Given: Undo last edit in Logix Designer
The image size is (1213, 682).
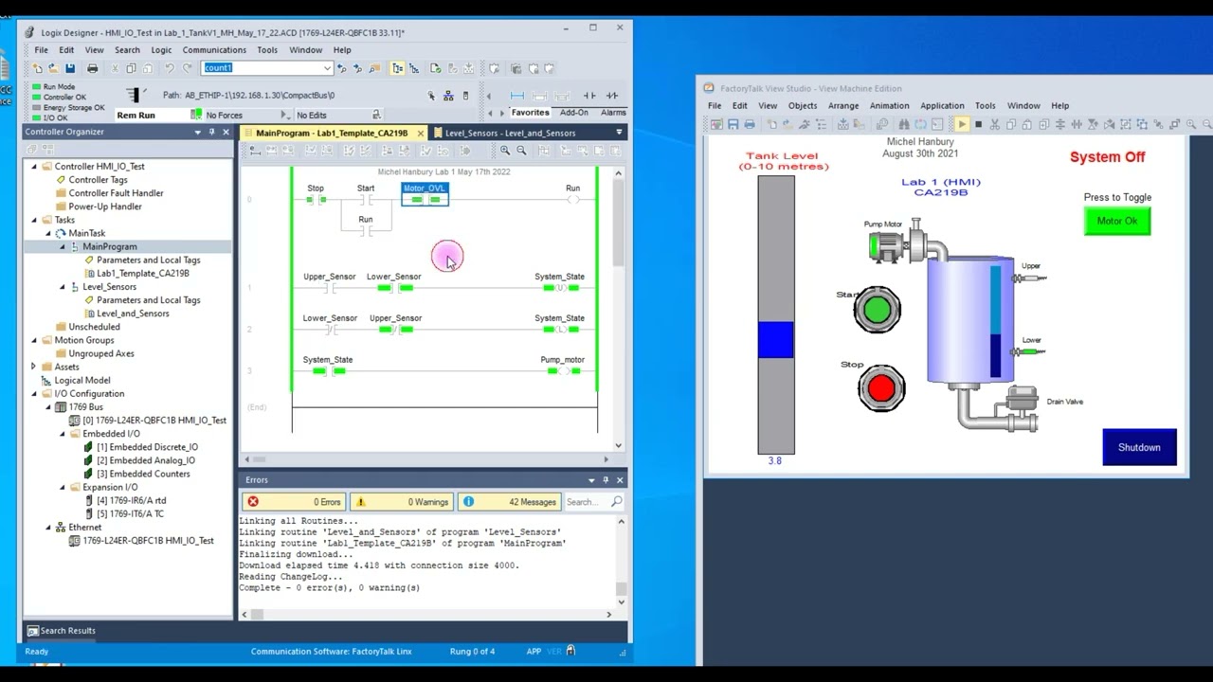Looking at the screenshot, I should (x=169, y=68).
